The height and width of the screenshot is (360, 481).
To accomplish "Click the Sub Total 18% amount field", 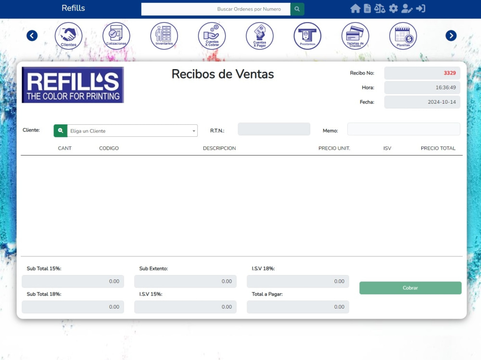I will point(73,307).
